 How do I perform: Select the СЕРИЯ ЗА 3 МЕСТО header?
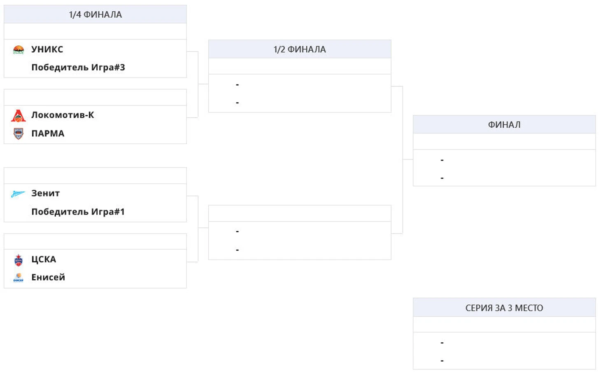(504, 308)
